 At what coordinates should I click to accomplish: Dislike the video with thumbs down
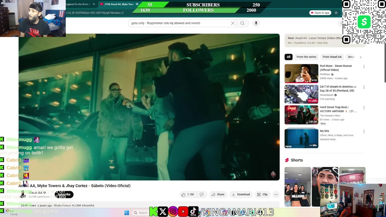tap(202, 194)
